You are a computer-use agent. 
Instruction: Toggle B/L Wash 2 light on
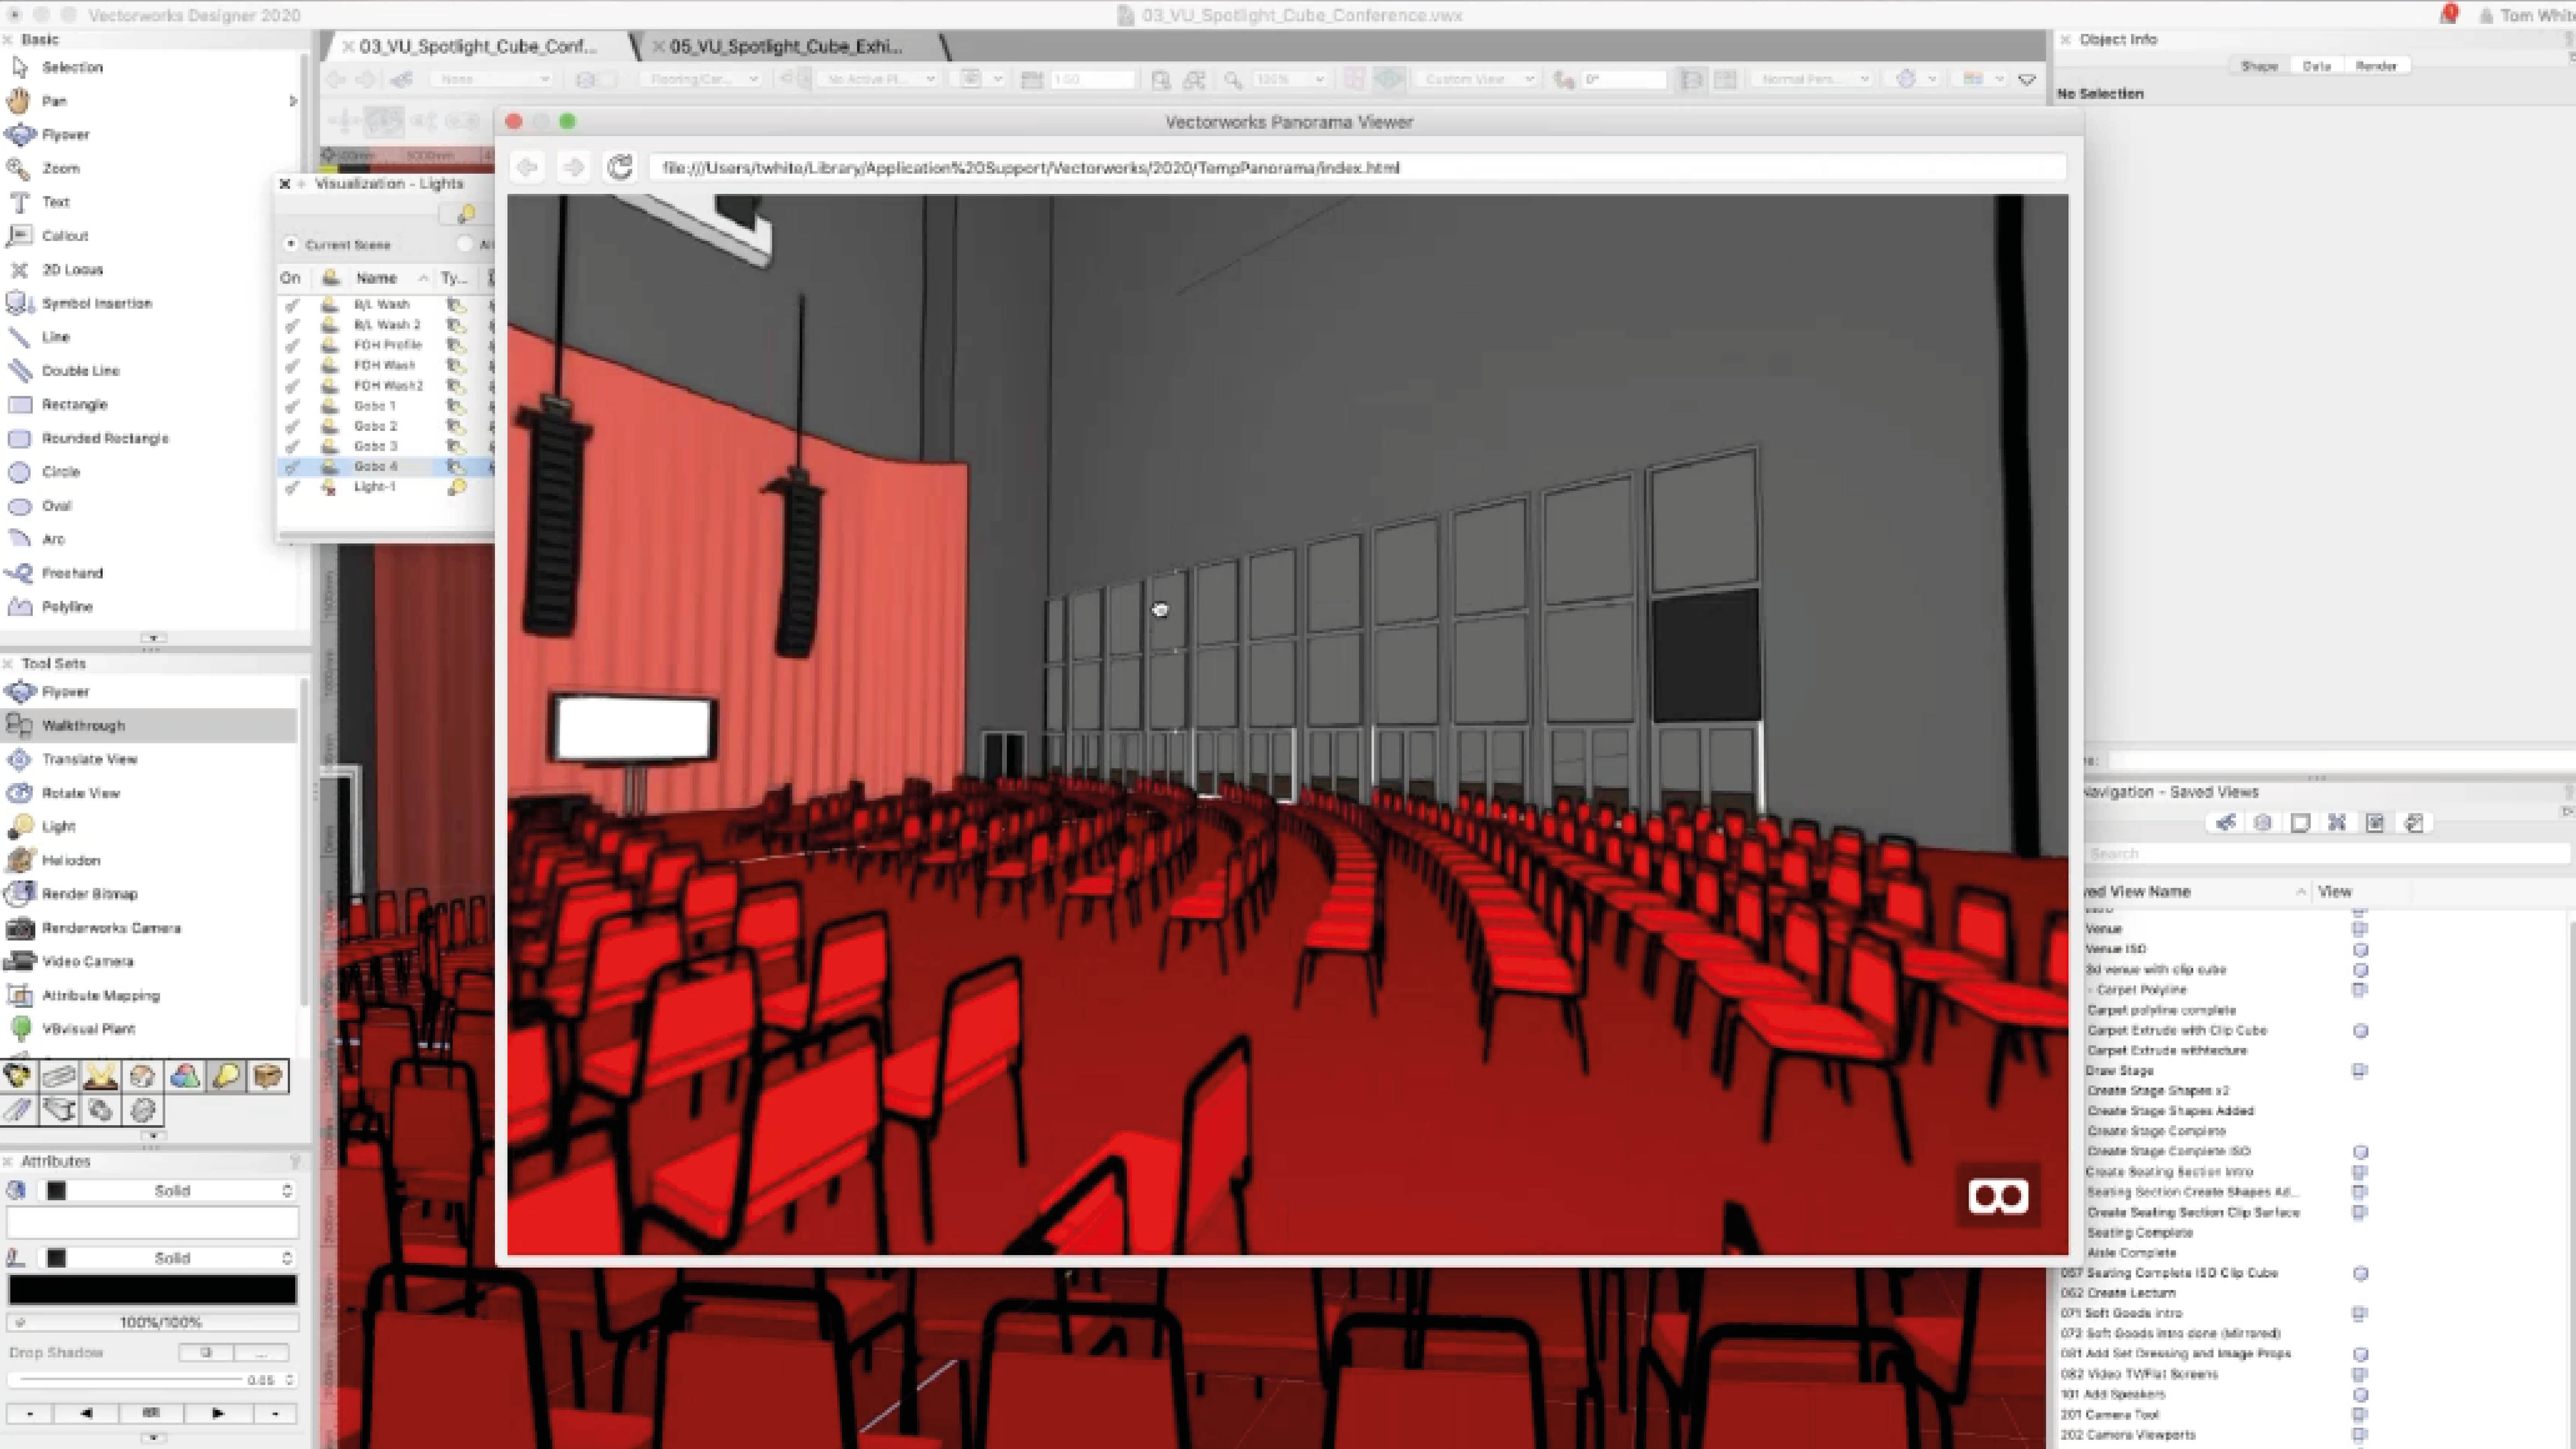pos(292,325)
